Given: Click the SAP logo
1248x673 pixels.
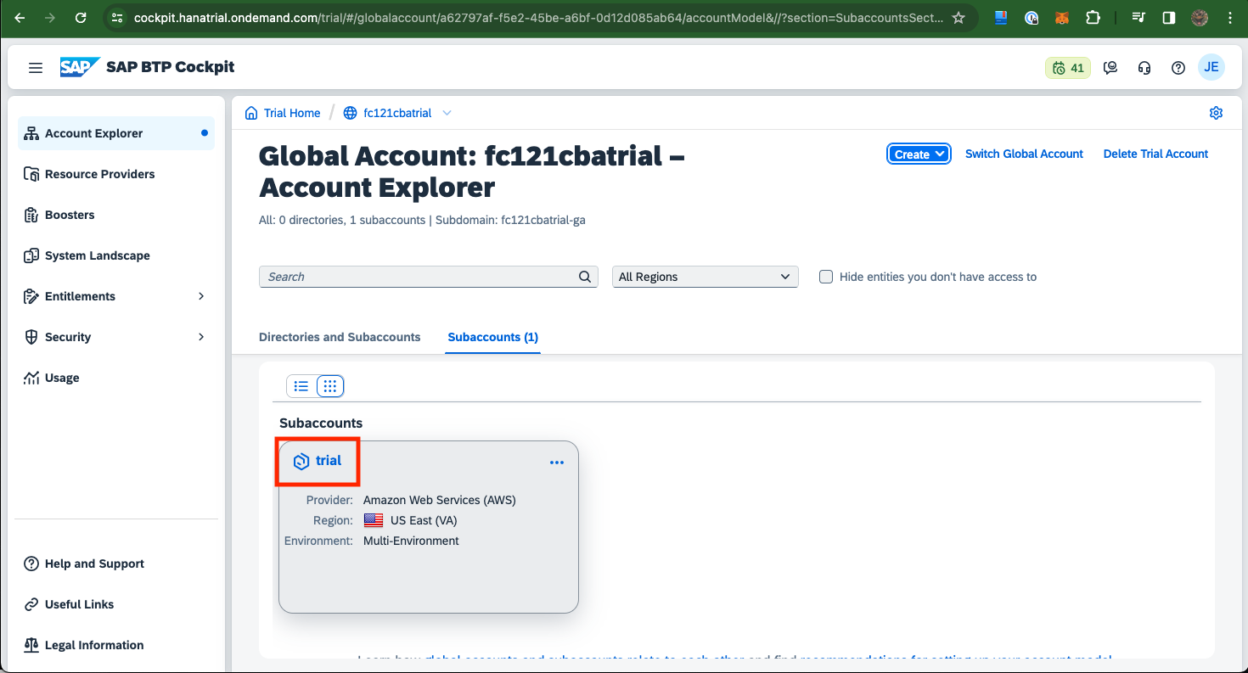Looking at the screenshot, I should click(80, 67).
